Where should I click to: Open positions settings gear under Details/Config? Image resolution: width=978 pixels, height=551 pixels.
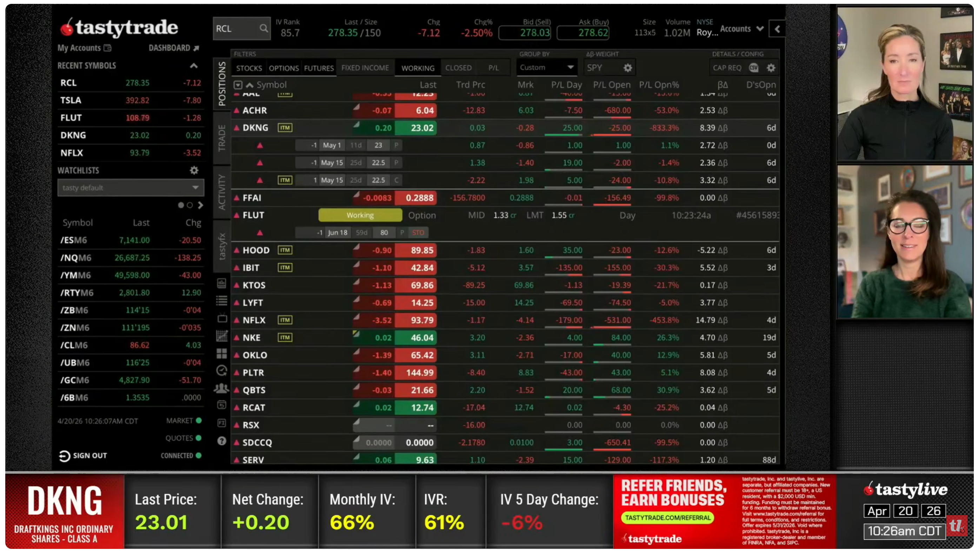click(x=771, y=68)
